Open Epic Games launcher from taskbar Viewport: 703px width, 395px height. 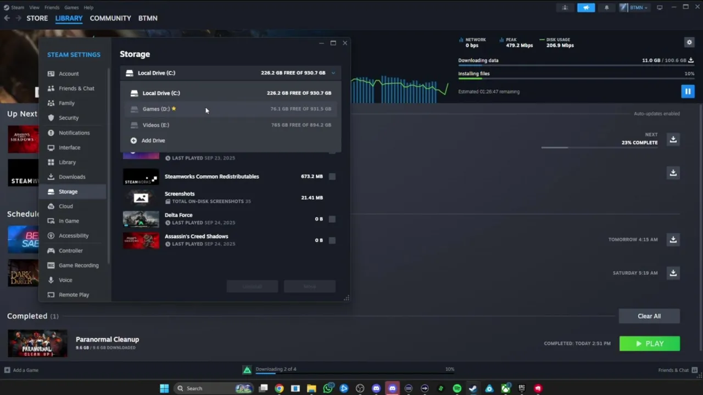point(522,388)
